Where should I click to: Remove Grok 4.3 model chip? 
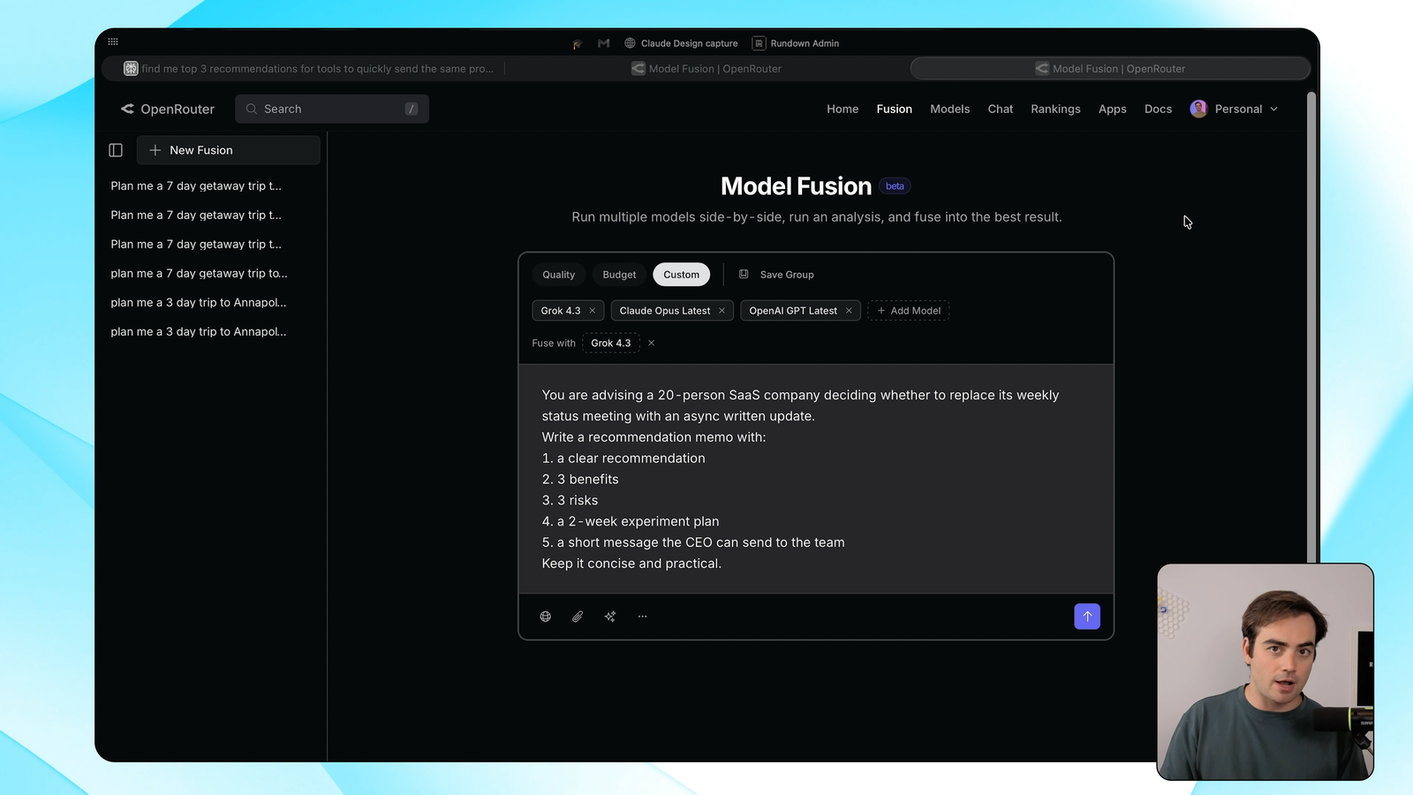click(x=593, y=311)
